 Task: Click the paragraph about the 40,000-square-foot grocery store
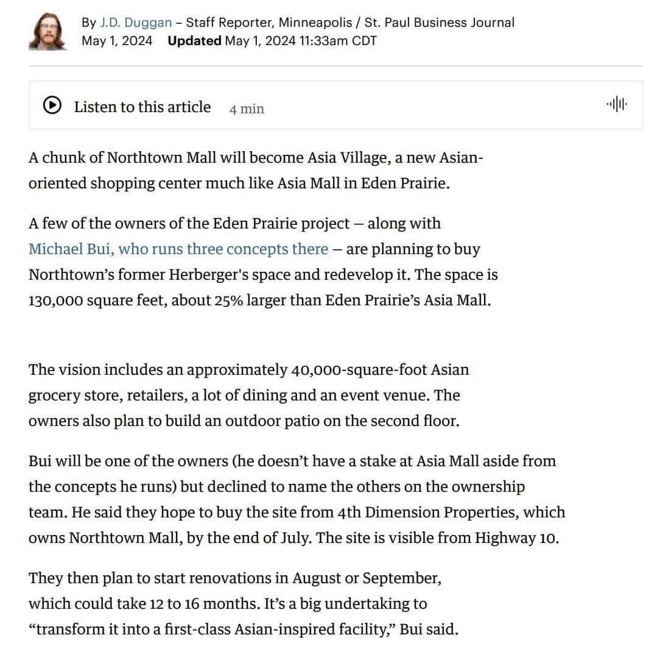pyautogui.click(x=248, y=395)
